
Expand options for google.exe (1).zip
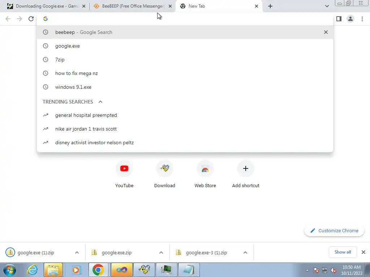pos(77,252)
